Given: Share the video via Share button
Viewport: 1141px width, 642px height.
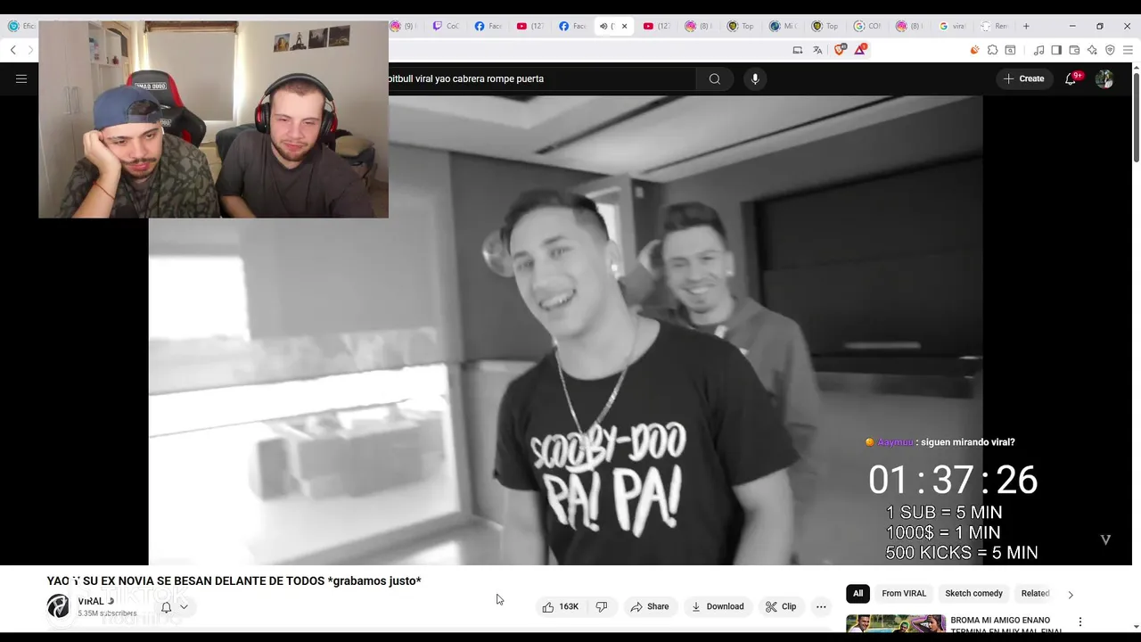Looking at the screenshot, I should pyautogui.click(x=650, y=606).
